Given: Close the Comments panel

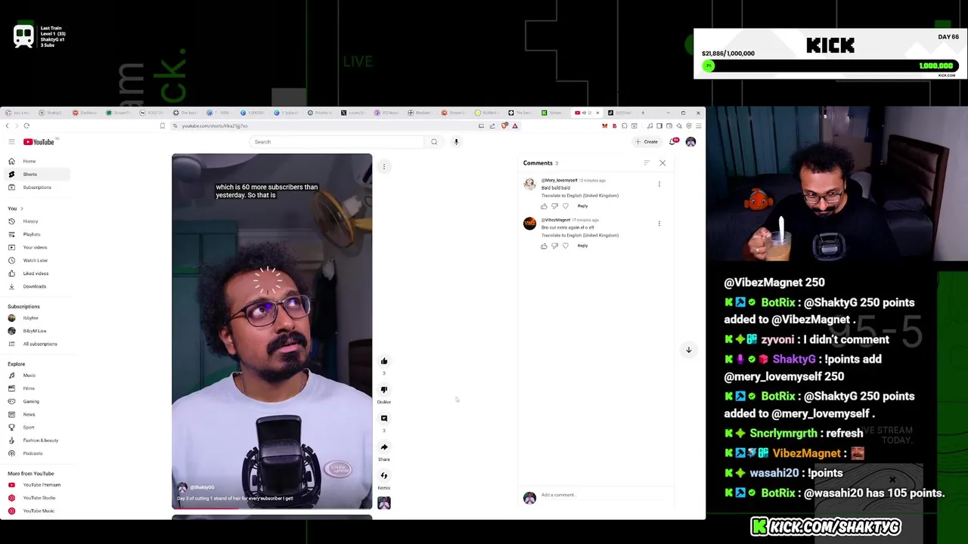Looking at the screenshot, I should point(662,163).
